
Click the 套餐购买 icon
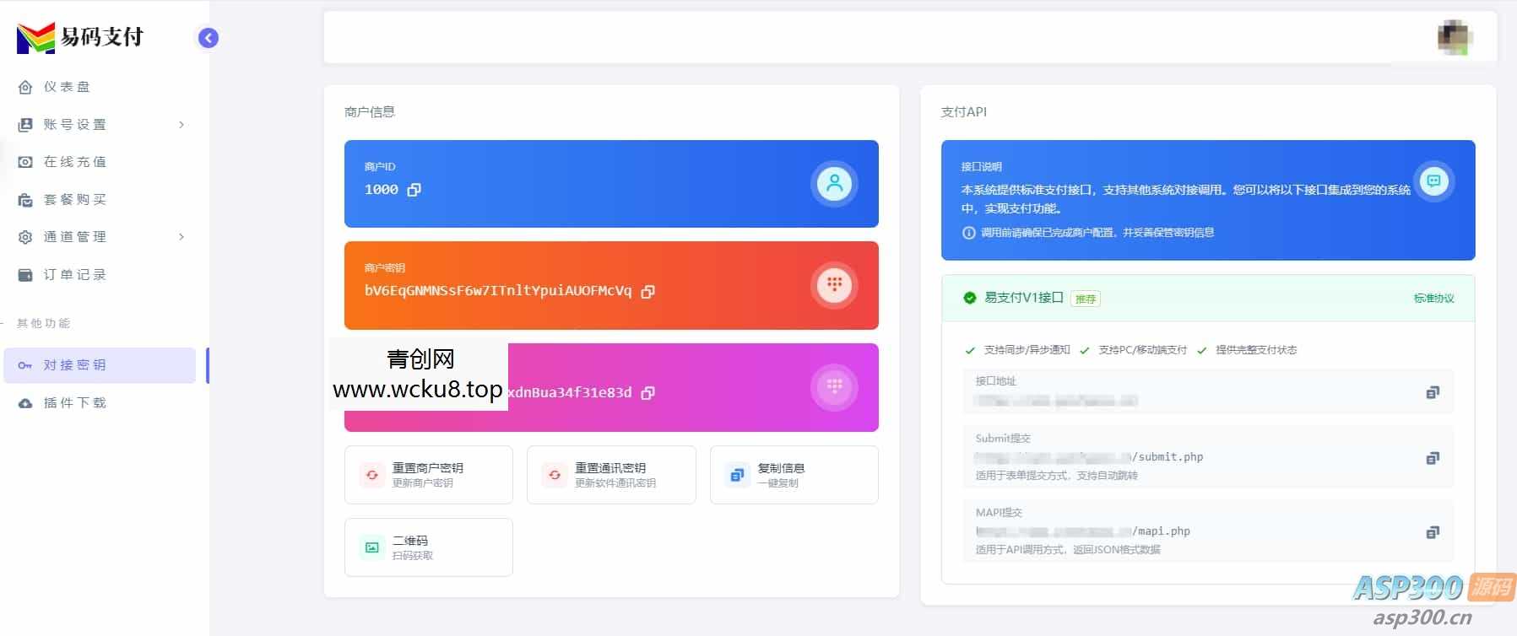tap(25, 200)
